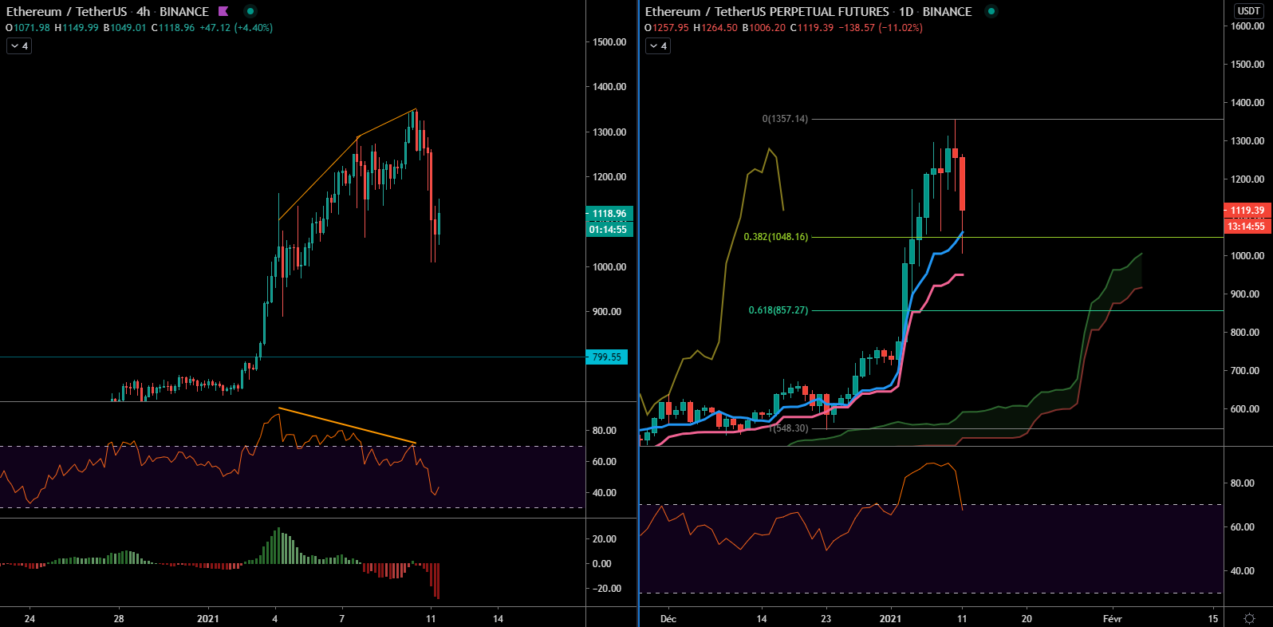Click the 'Févr' label on the futures time axis
This screenshot has width=1273, height=627.
pos(1113,618)
